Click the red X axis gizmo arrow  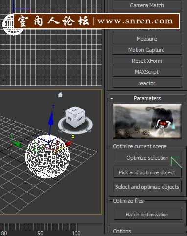[69, 144]
